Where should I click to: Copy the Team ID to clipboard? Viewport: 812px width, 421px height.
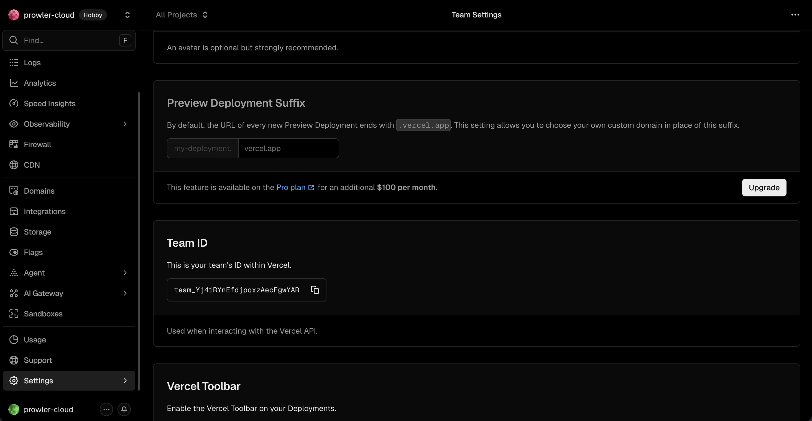[x=315, y=290]
